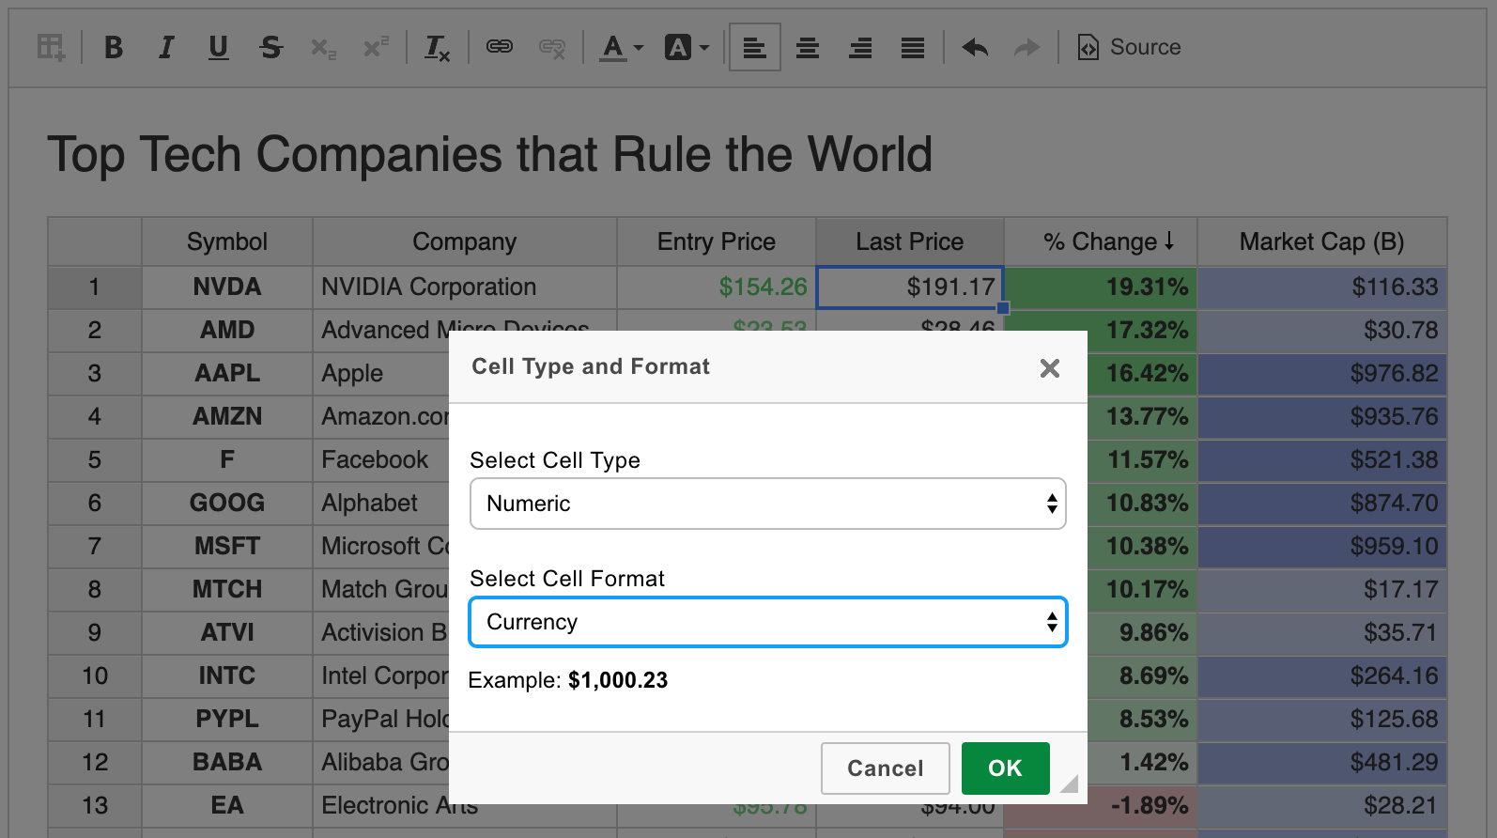Redo the last action
The image size is (1497, 838).
[1028, 47]
